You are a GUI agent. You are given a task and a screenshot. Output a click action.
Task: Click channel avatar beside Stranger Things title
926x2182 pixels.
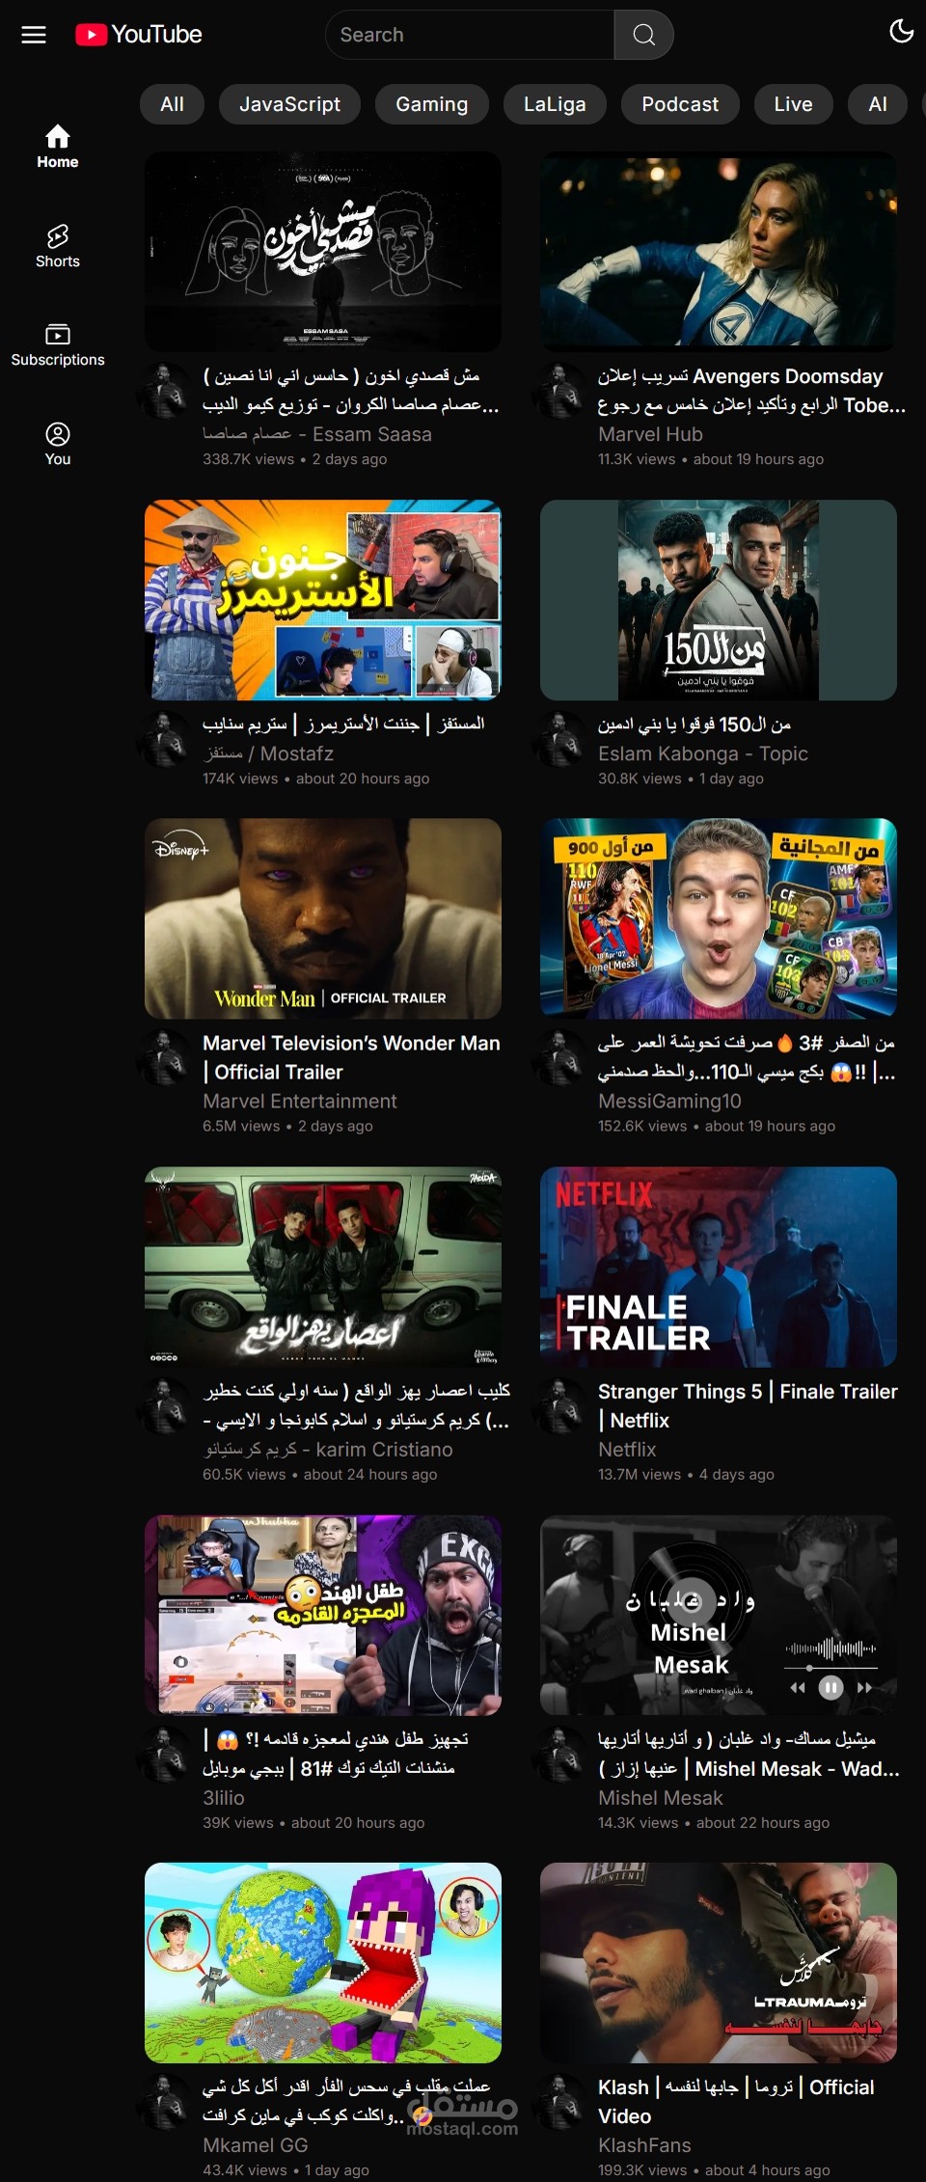tap(559, 1405)
